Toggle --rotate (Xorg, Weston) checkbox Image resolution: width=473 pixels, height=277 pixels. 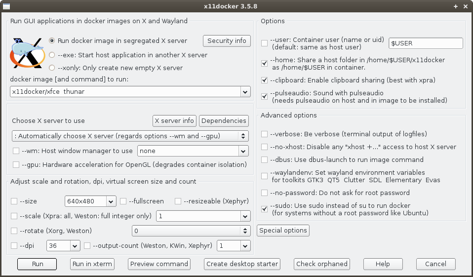[14, 231]
